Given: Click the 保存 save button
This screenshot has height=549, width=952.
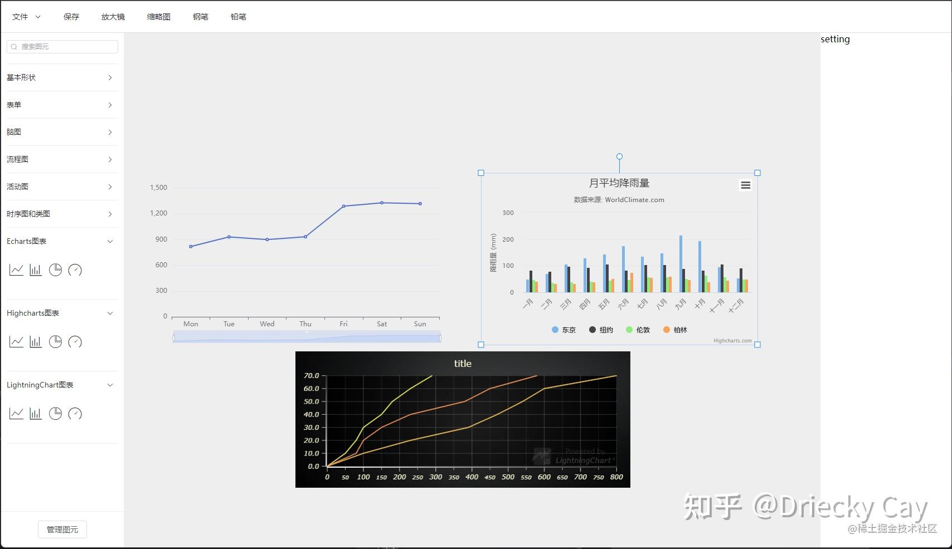Looking at the screenshot, I should coord(71,16).
